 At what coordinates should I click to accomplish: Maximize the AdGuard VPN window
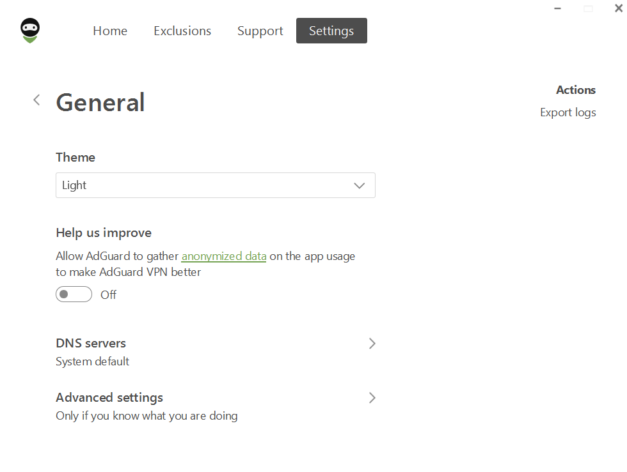588,8
